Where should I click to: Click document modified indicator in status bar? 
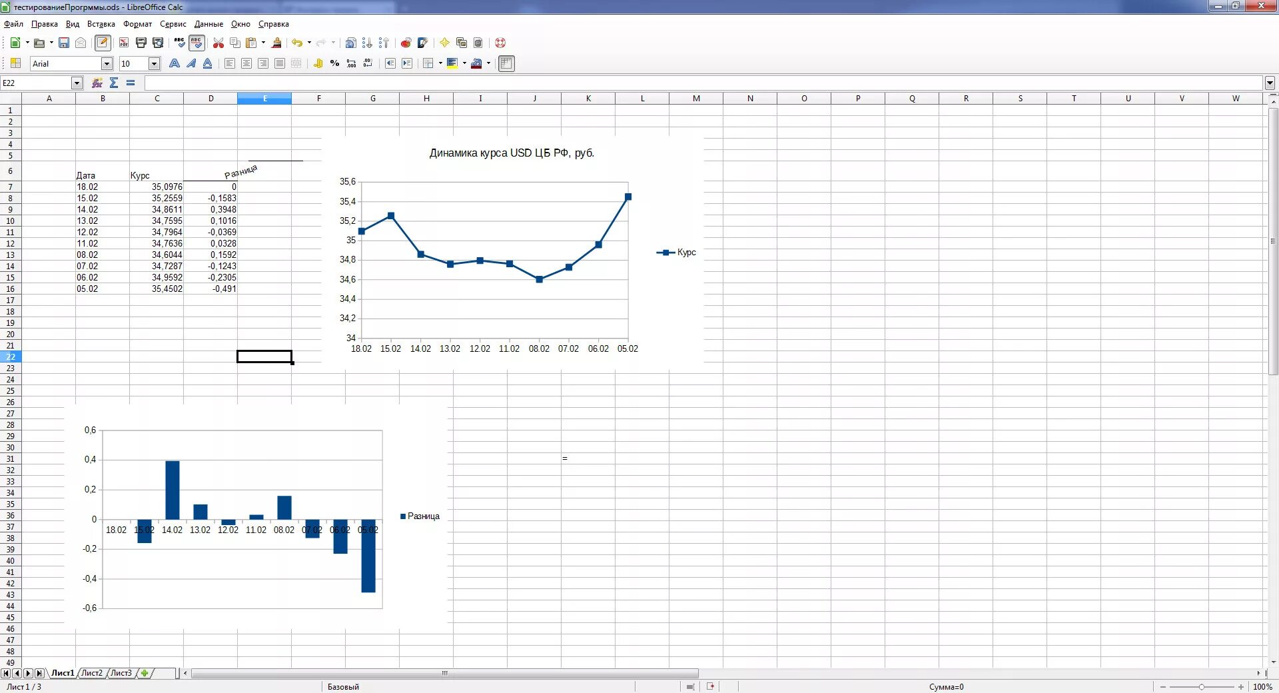click(711, 686)
